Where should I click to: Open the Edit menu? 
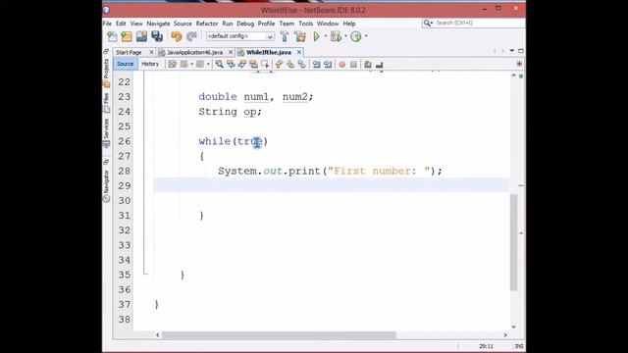(121, 24)
